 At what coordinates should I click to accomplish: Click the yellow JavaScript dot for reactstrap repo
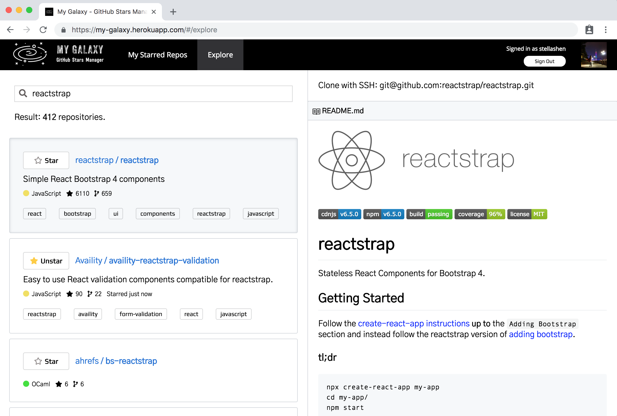[26, 193]
